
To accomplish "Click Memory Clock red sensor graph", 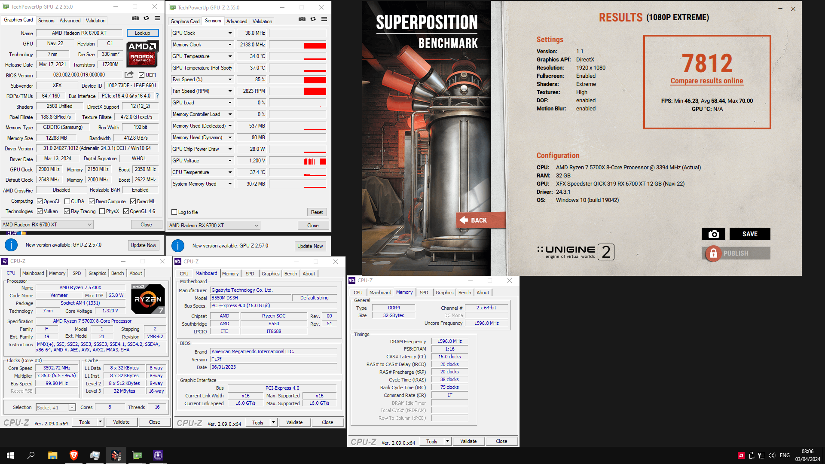I will [x=297, y=45].
